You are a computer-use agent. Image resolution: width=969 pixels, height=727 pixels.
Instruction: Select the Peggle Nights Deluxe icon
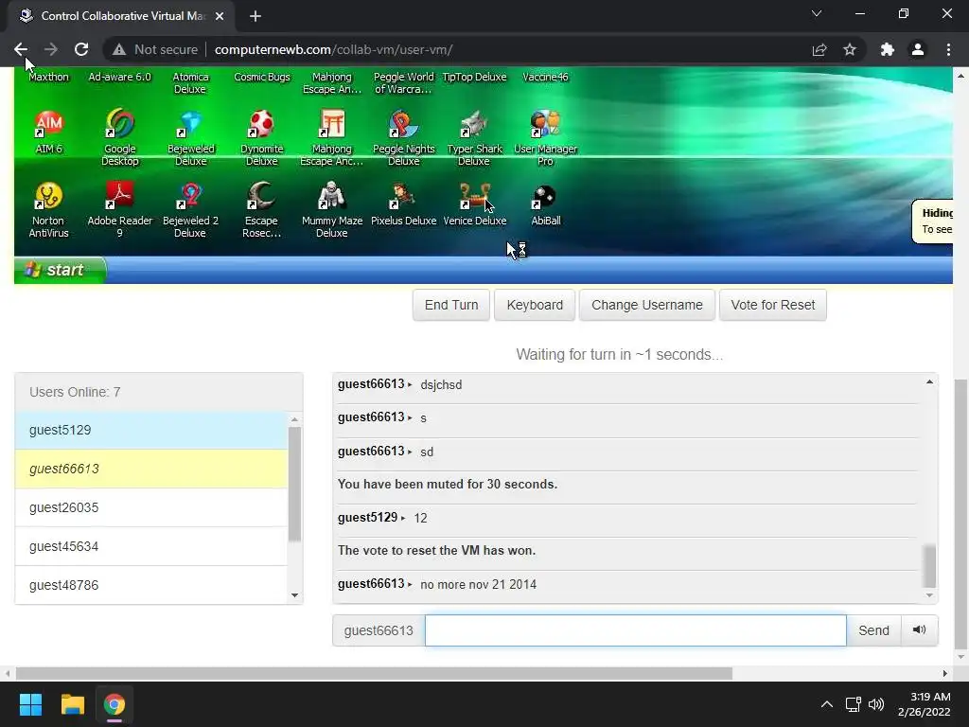pyautogui.click(x=403, y=124)
